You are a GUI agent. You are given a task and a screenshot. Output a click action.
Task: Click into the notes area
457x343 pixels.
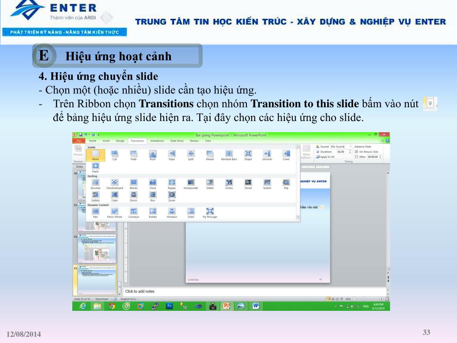click(255, 291)
